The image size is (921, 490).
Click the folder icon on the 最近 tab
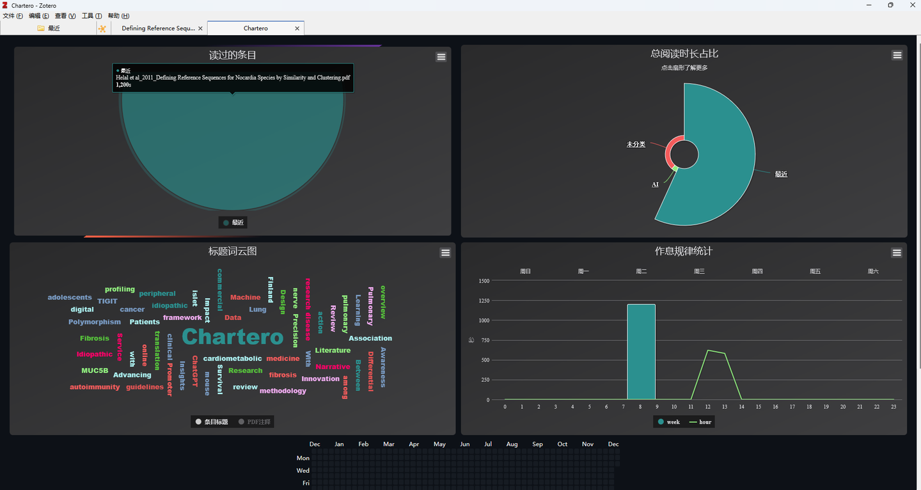(41, 28)
